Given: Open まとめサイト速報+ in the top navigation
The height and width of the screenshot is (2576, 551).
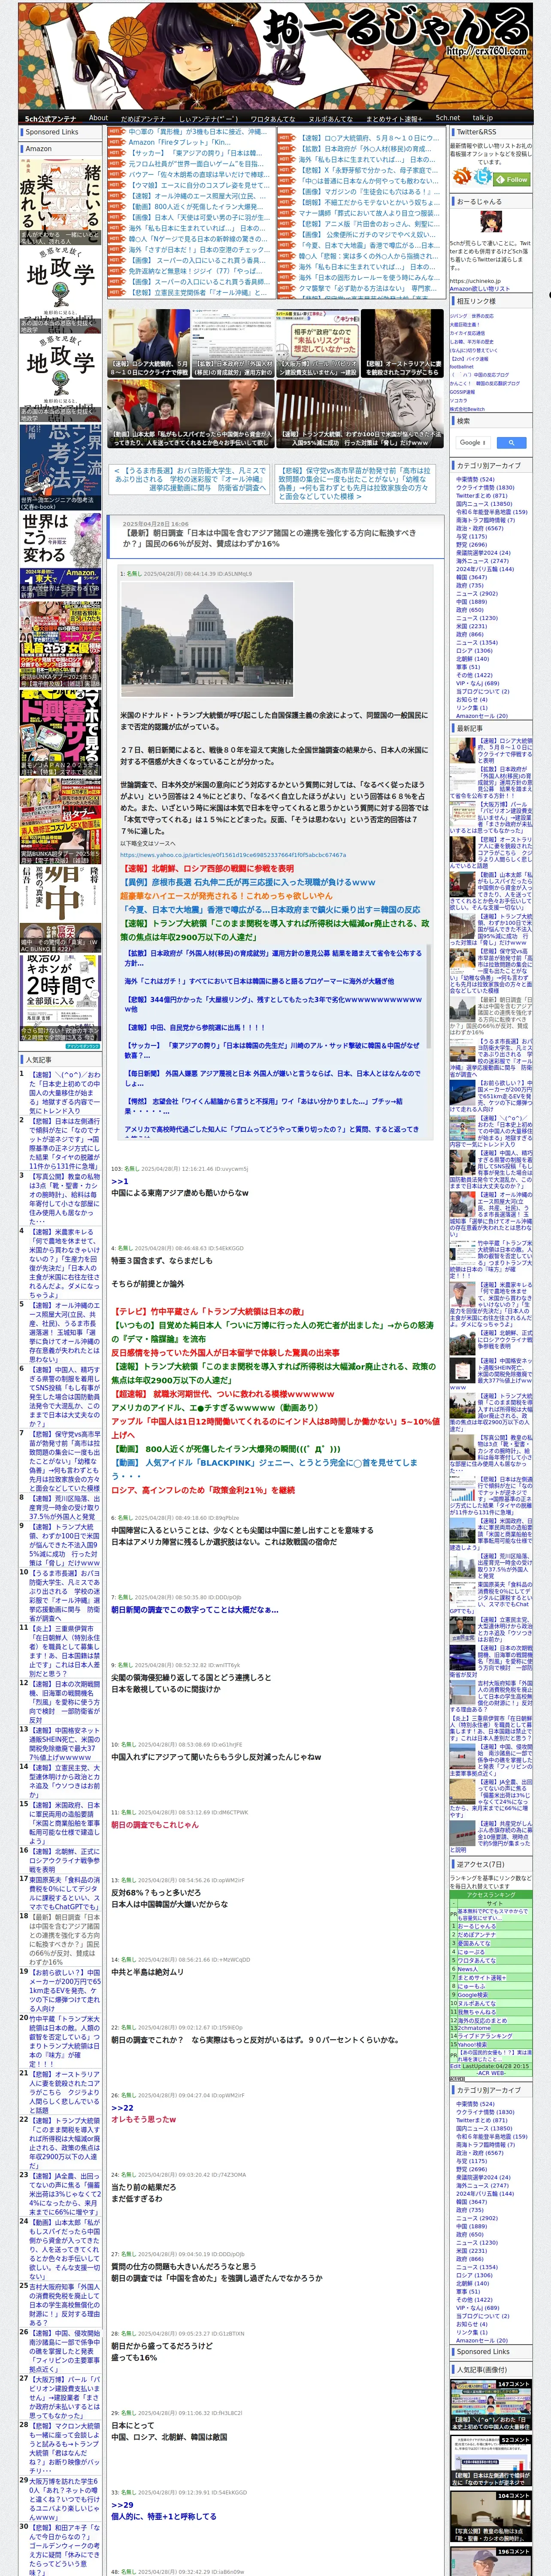Looking at the screenshot, I should (x=393, y=118).
